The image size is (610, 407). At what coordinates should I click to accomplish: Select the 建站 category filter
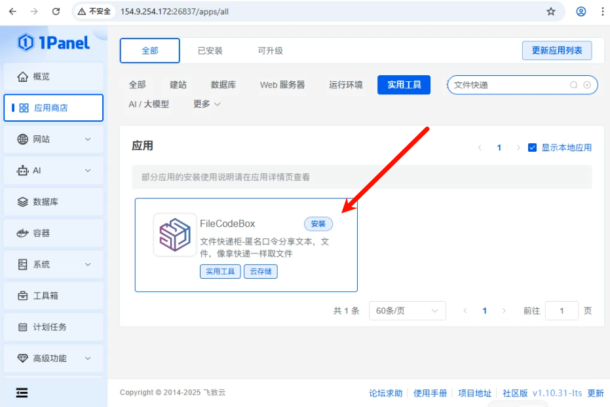(x=178, y=84)
